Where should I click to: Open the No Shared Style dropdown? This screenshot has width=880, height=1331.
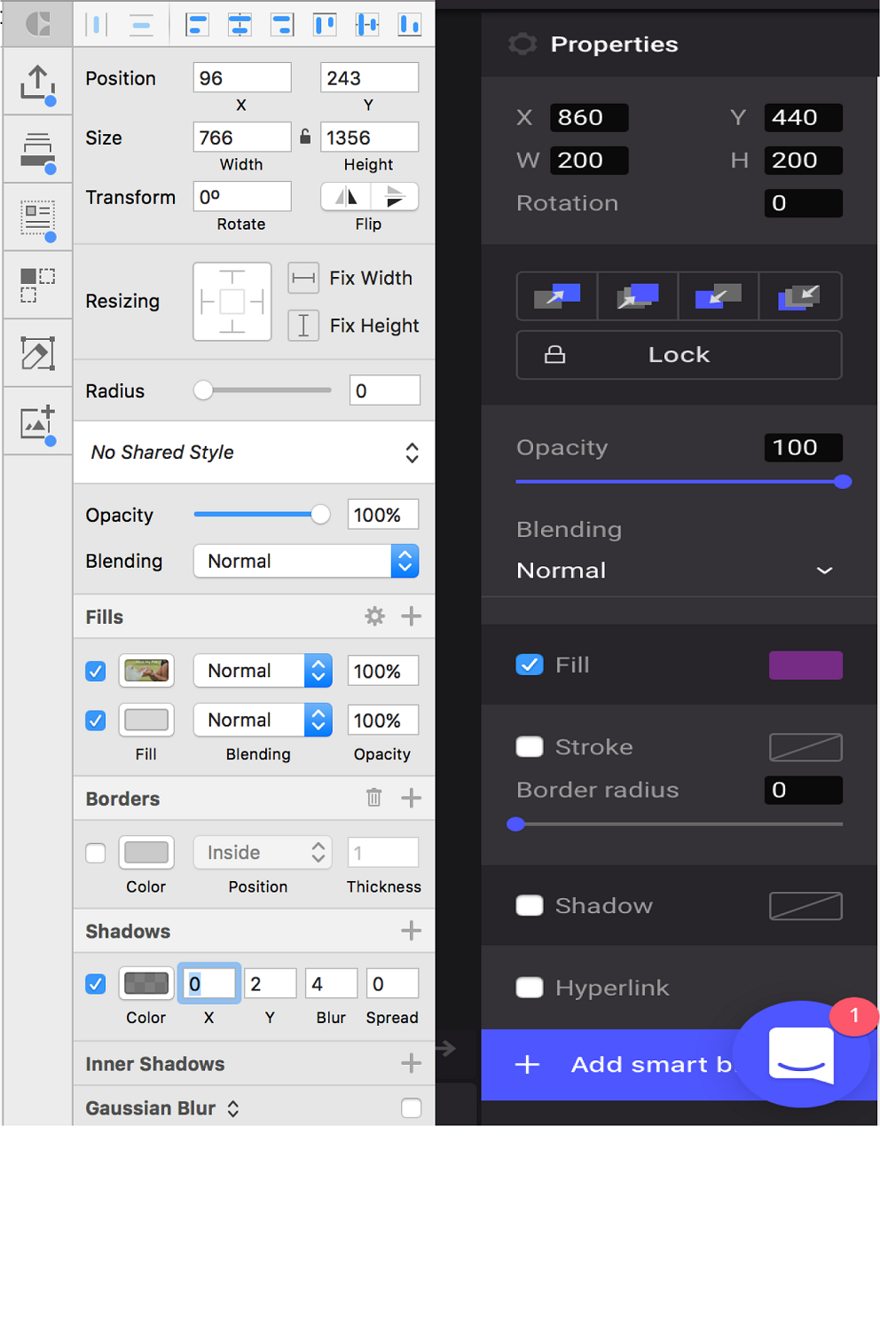(254, 453)
